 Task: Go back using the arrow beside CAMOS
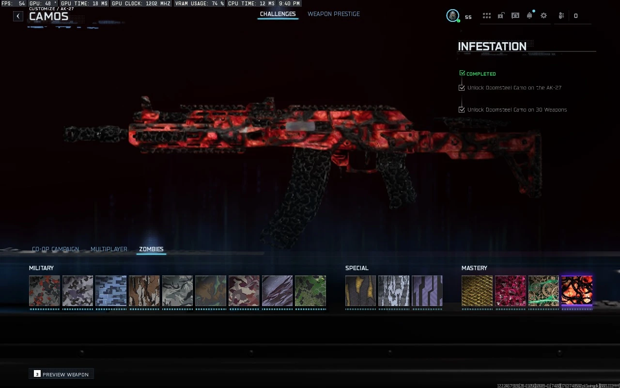tap(18, 16)
